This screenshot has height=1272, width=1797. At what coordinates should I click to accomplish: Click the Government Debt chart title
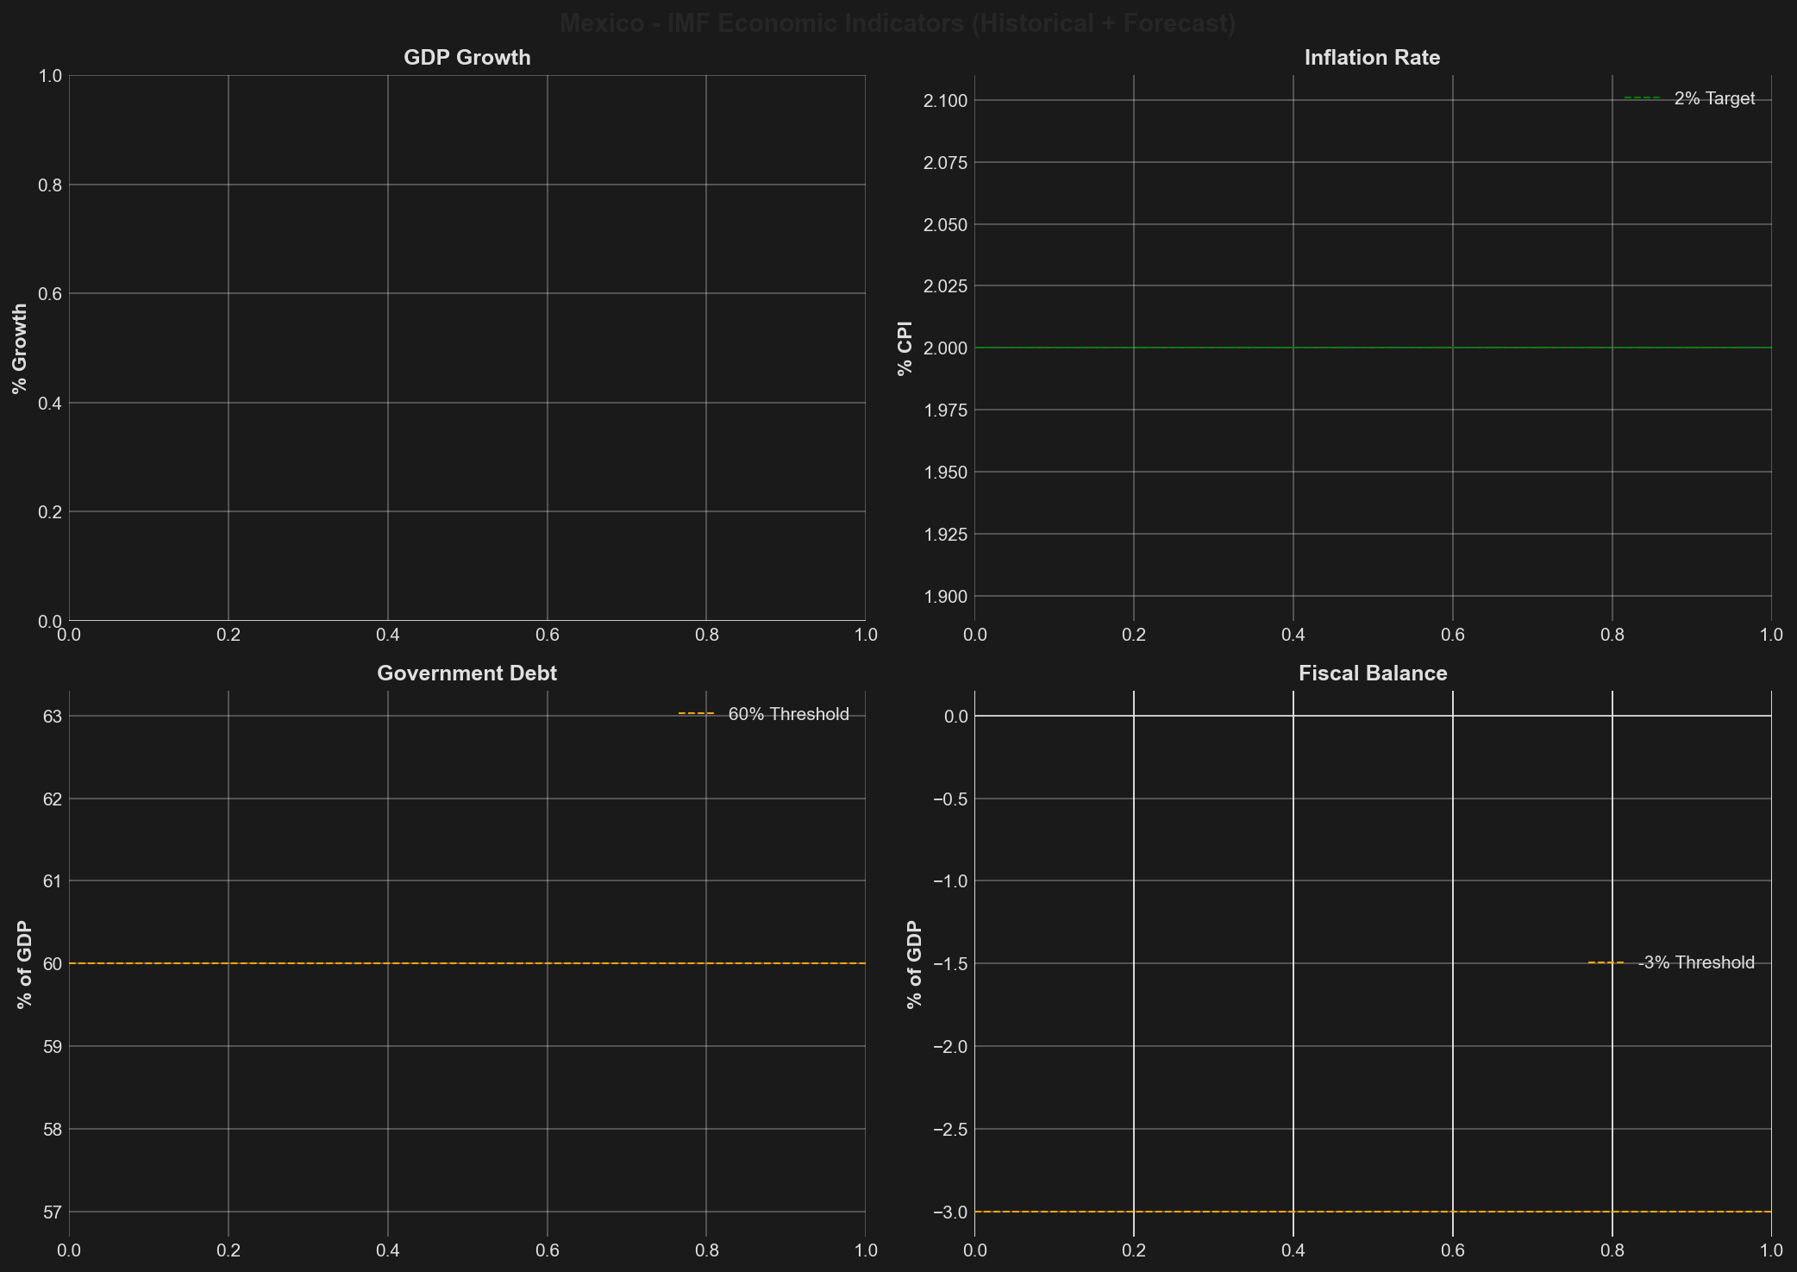(466, 674)
